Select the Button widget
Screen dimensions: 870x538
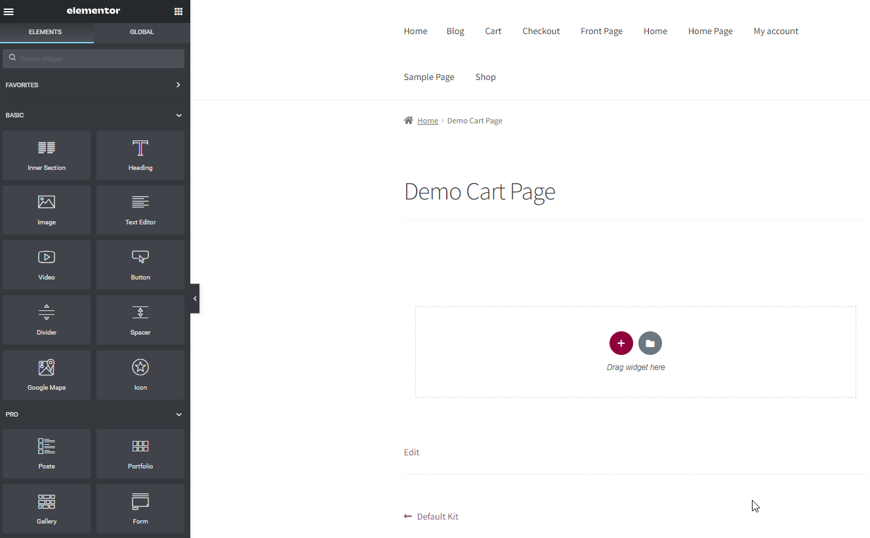pyautogui.click(x=140, y=264)
